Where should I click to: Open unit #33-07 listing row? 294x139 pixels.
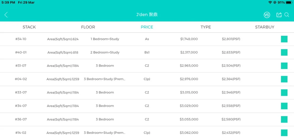click(x=147, y=92)
